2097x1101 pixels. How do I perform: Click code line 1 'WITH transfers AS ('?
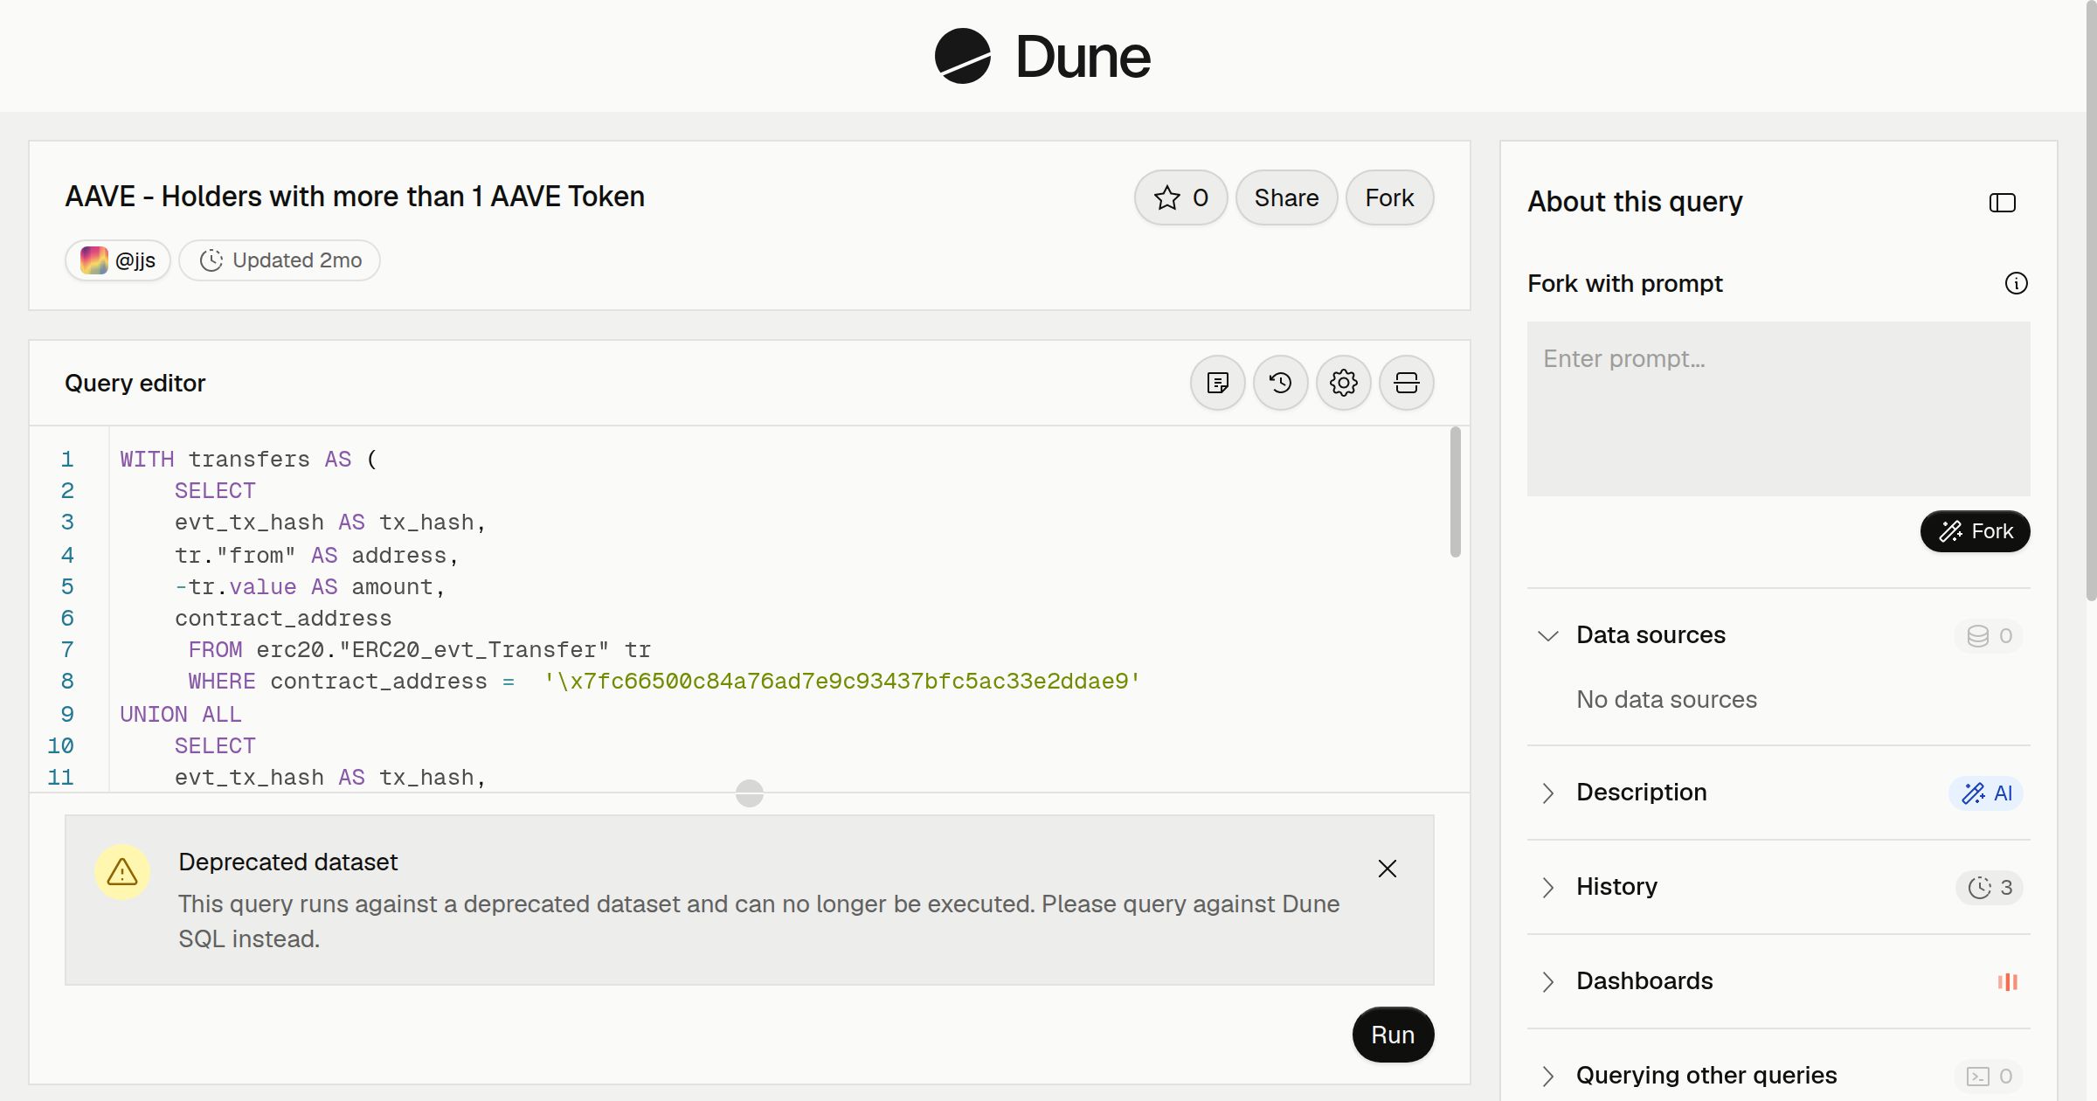pyautogui.click(x=248, y=460)
